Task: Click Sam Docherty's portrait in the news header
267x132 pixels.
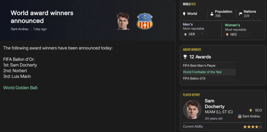Action: pyautogui.click(x=123, y=21)
